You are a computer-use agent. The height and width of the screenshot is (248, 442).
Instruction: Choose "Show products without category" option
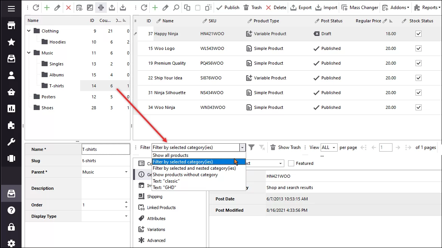click(185, 175)
